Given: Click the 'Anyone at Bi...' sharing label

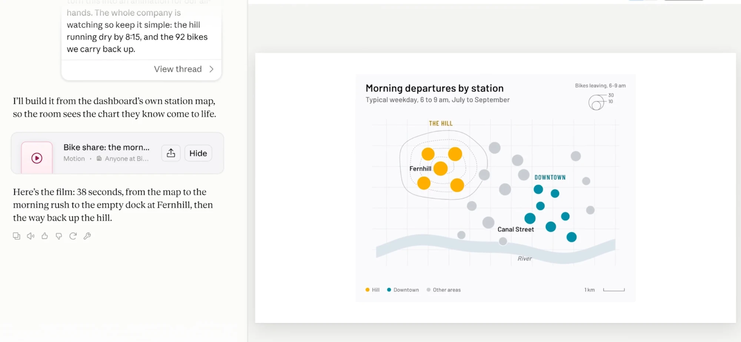Looking at the screenshot, I should [123, 159].
